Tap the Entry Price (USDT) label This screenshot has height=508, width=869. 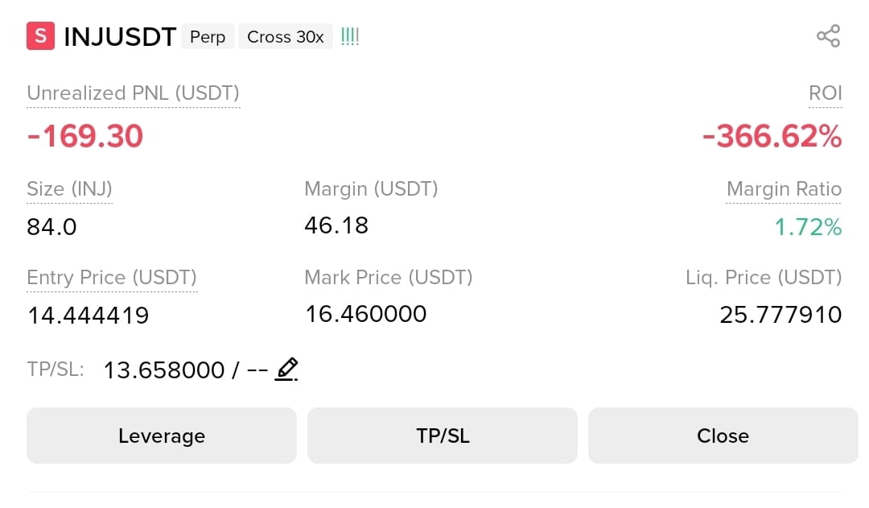click(x=112, y=277)
